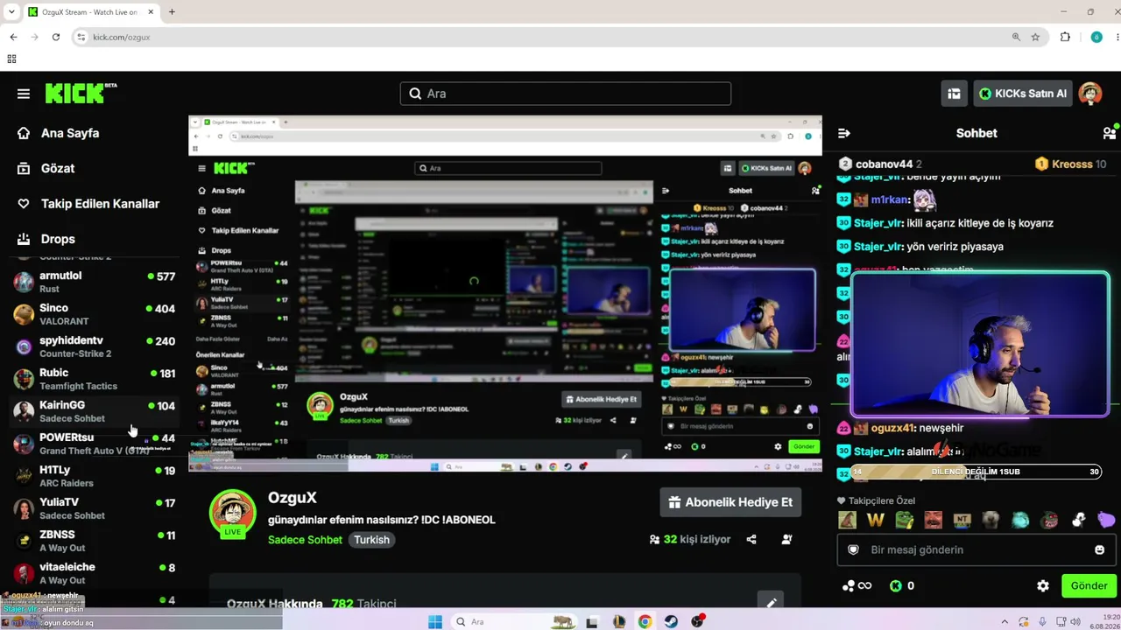Click the pencil edit icon in OzguX Hakkında
This screenshot has width=1121, height=630.
(772, 602)
